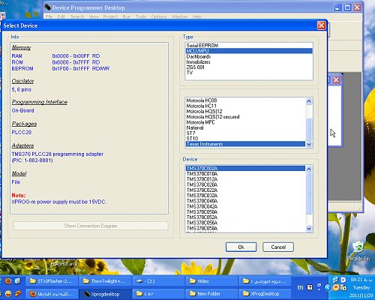Switch to XProgDesktop folder taskbar item
The image size is (375, 300).
point(265,294)
